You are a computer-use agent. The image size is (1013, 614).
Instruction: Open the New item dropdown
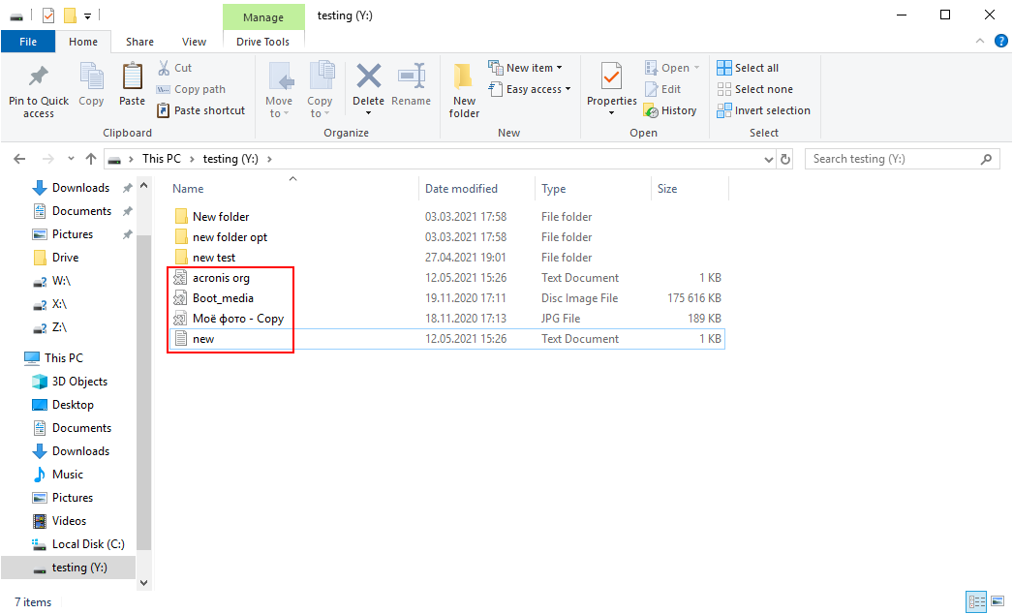point(525,68)
